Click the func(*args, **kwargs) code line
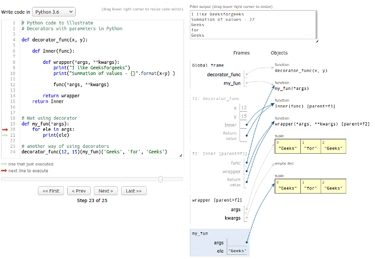This screenshot has width=375, height=259. [81, 85]
